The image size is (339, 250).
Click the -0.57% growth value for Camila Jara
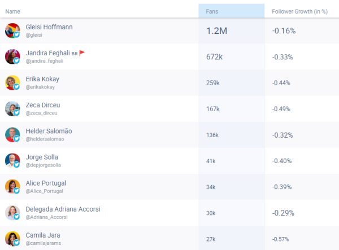tap(282, 239)
